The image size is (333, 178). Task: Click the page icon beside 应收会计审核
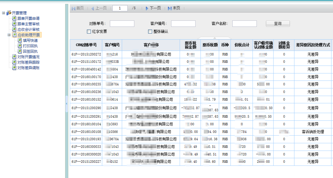pyautogui.click(x=14, y=30)
